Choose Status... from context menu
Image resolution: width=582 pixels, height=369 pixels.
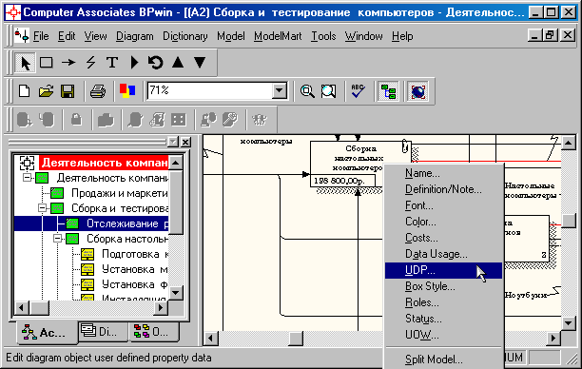click(443, 319)
